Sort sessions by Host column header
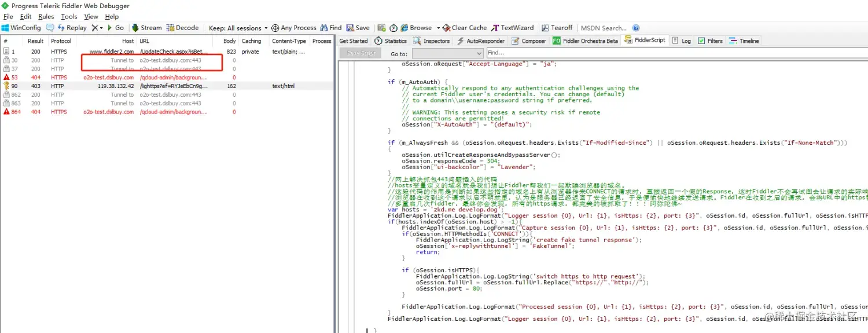The width and height of the screenshot is (868, 333). (x=106, y=41)
